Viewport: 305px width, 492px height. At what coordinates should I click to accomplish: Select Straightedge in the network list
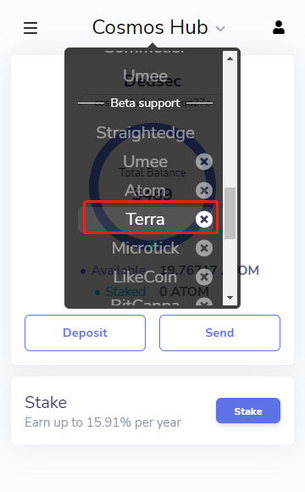[145, 132]
